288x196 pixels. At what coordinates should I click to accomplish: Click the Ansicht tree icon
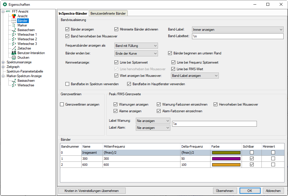pyautogui.click(x=14, y=16)
